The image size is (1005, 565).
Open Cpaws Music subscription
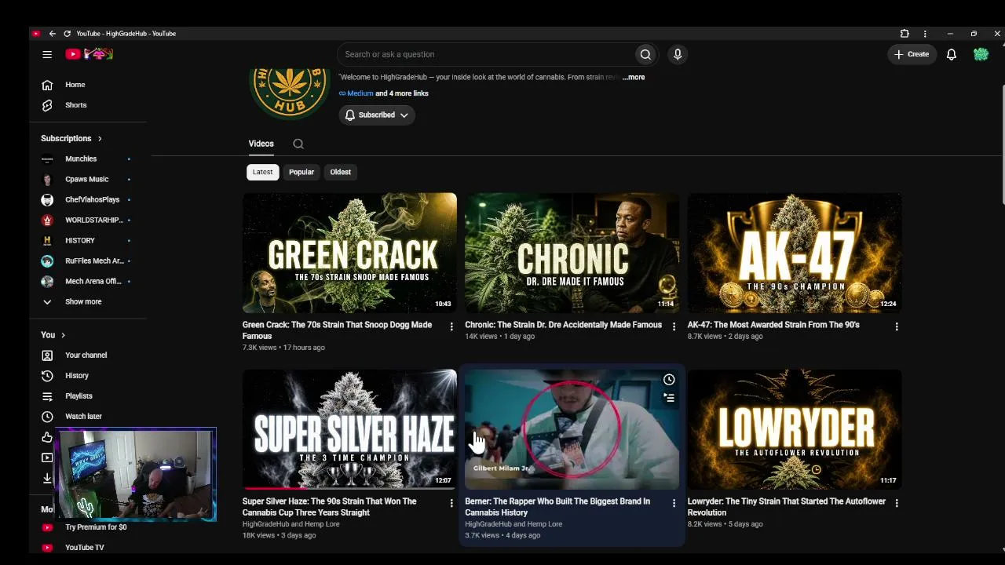point(88,180)
